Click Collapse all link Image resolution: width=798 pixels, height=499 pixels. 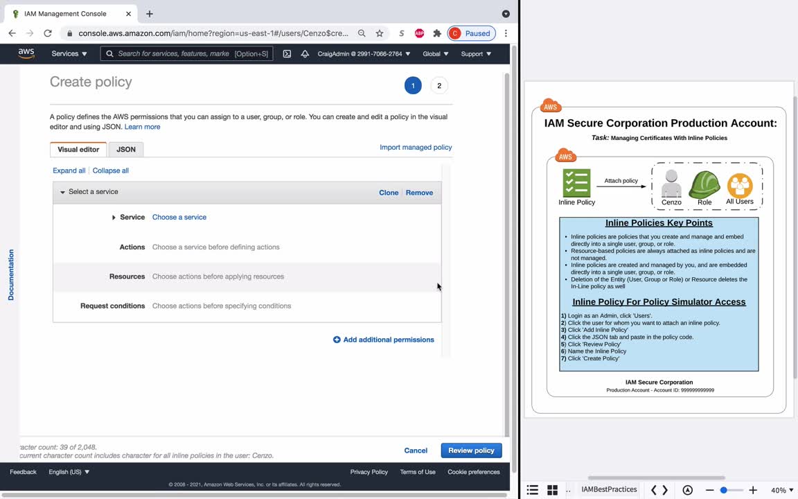pos(110,170)
